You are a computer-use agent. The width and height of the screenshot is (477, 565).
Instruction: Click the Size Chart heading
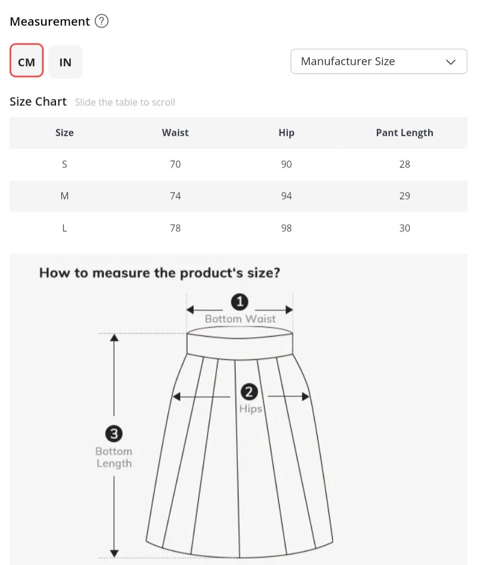point(38,101)
